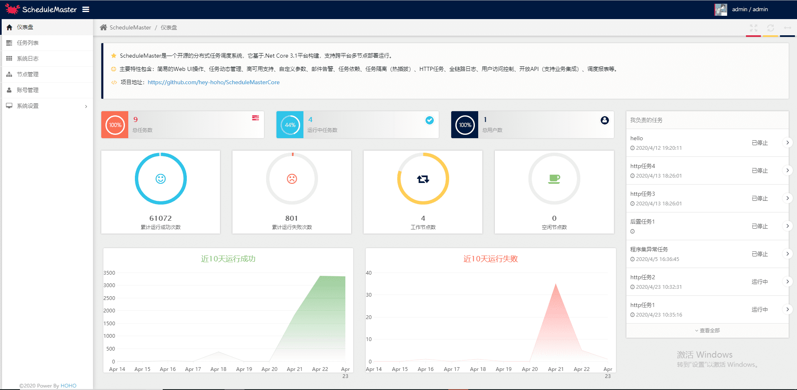Viewport: 797px width, 390px height.
Task: Click the orange 100% total tasks circle
Action: point(115,125)
